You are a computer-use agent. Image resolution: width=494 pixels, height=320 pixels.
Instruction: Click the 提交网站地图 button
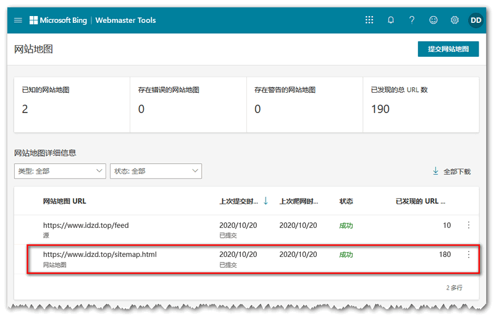(x=448, y=49)
